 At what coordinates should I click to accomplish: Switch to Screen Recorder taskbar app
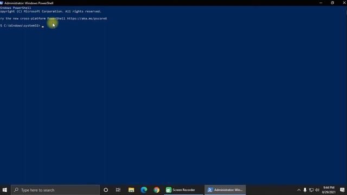coord(183,190)
